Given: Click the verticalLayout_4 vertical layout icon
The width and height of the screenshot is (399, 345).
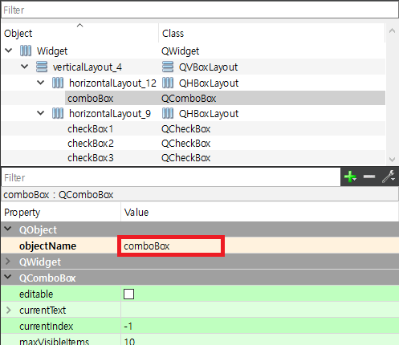Looking at the screenshot, I should (x=42, y=67).
